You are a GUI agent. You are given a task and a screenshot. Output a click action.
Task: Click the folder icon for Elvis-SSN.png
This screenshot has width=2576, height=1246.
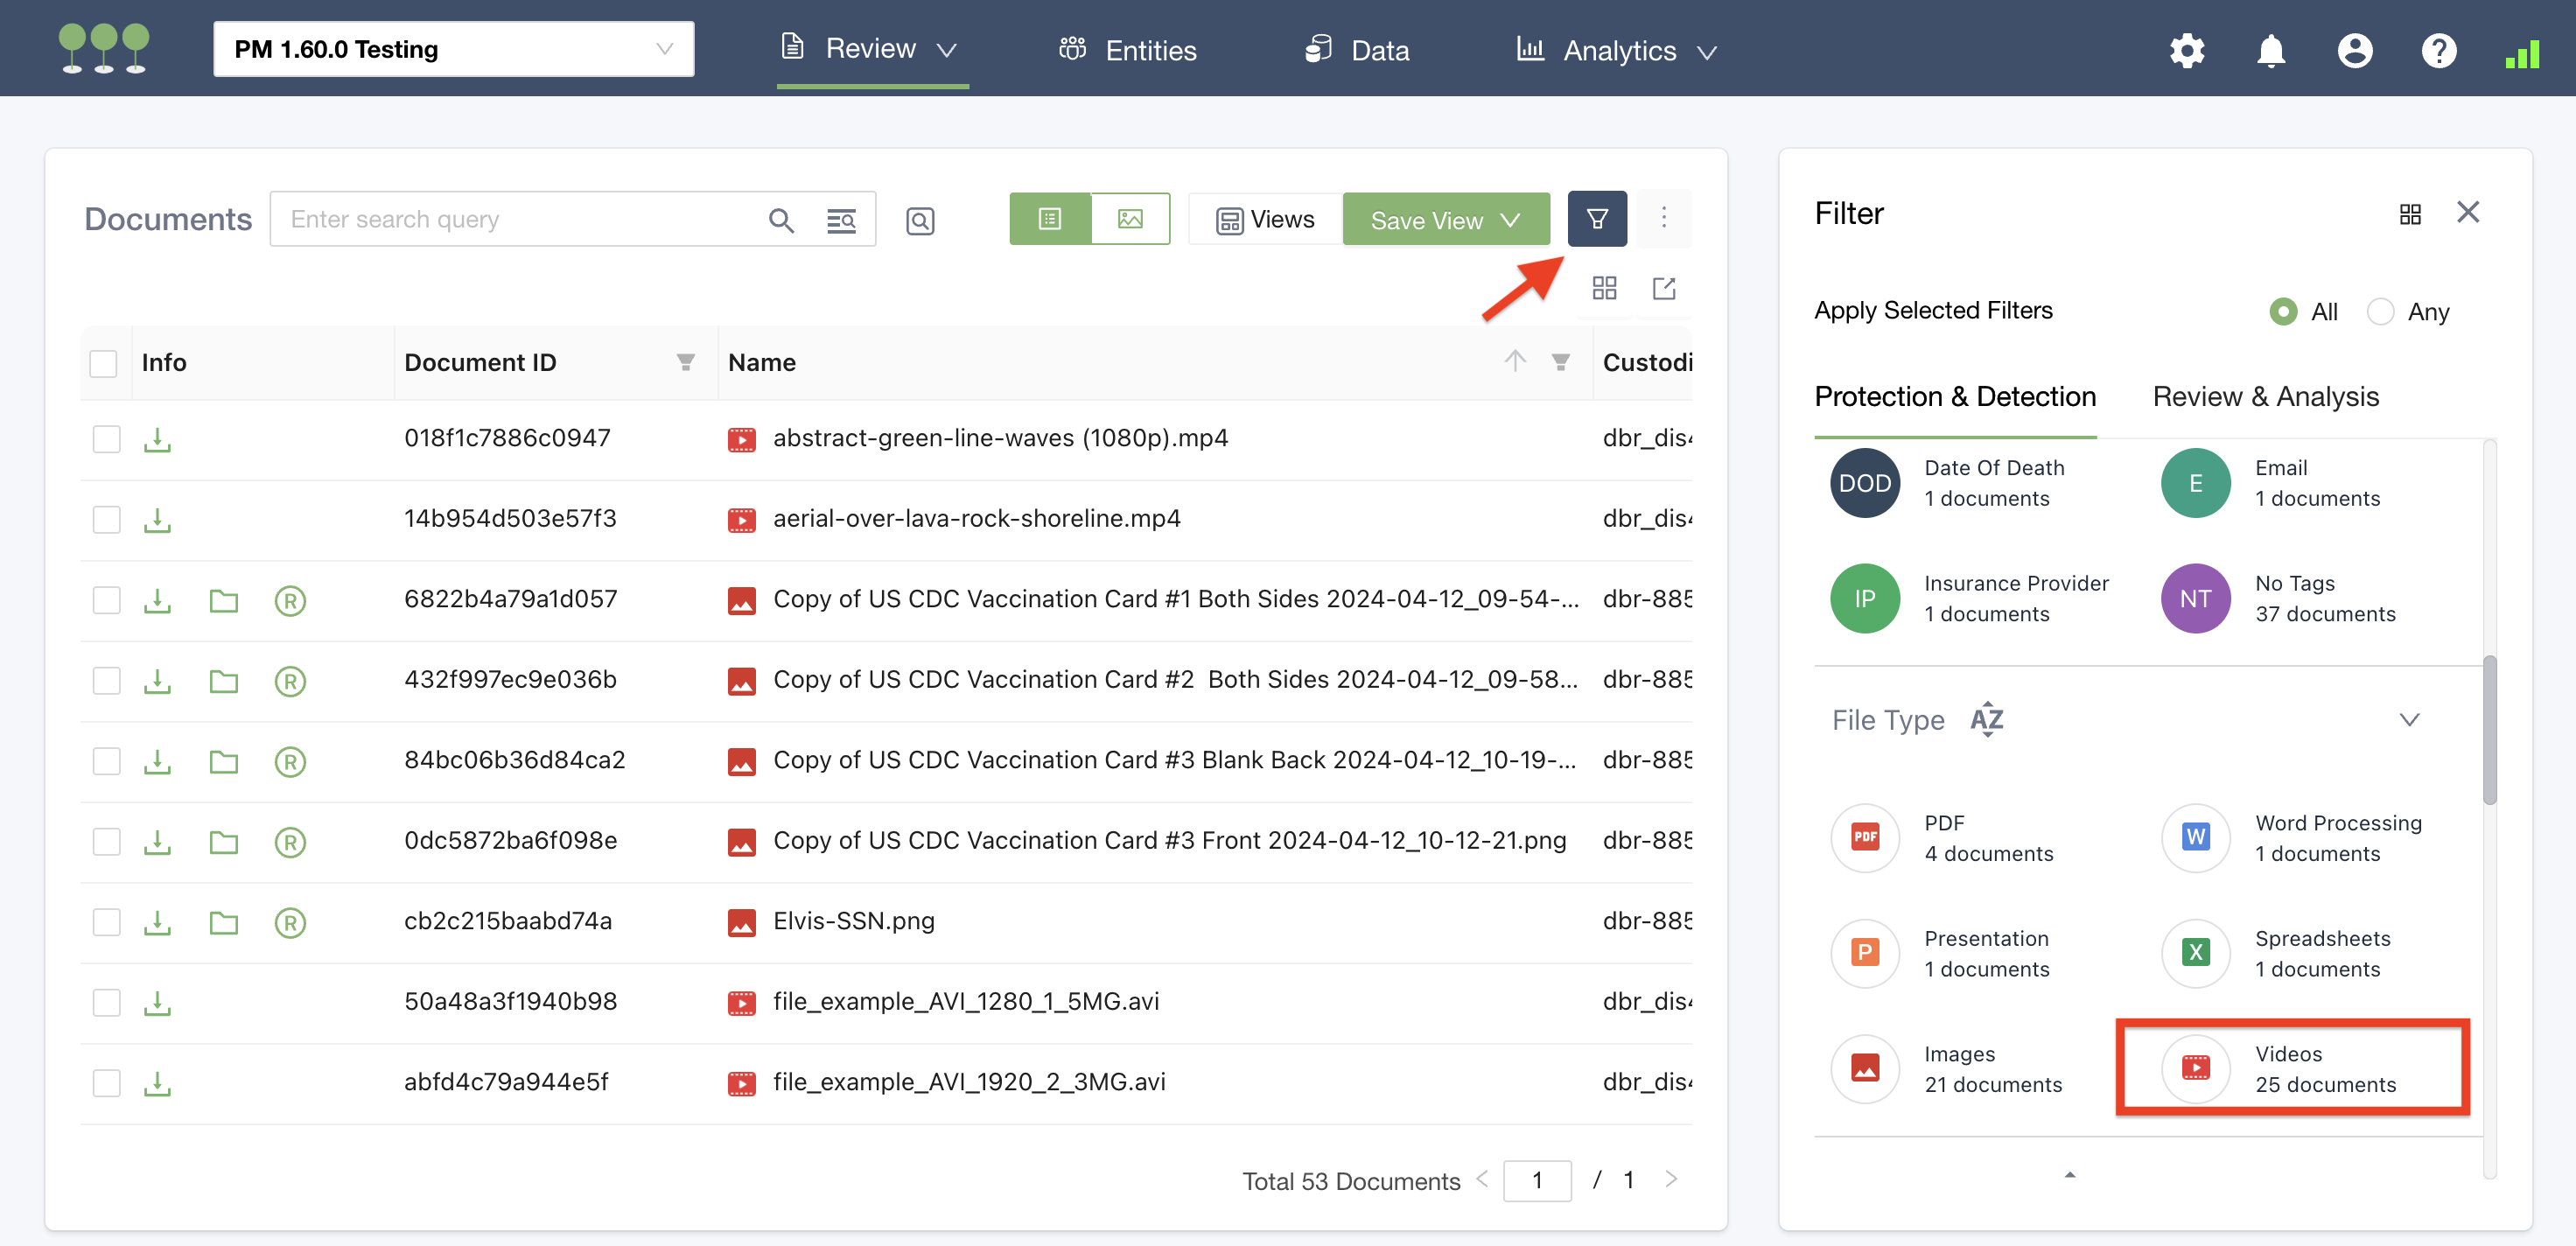point(224,922)
